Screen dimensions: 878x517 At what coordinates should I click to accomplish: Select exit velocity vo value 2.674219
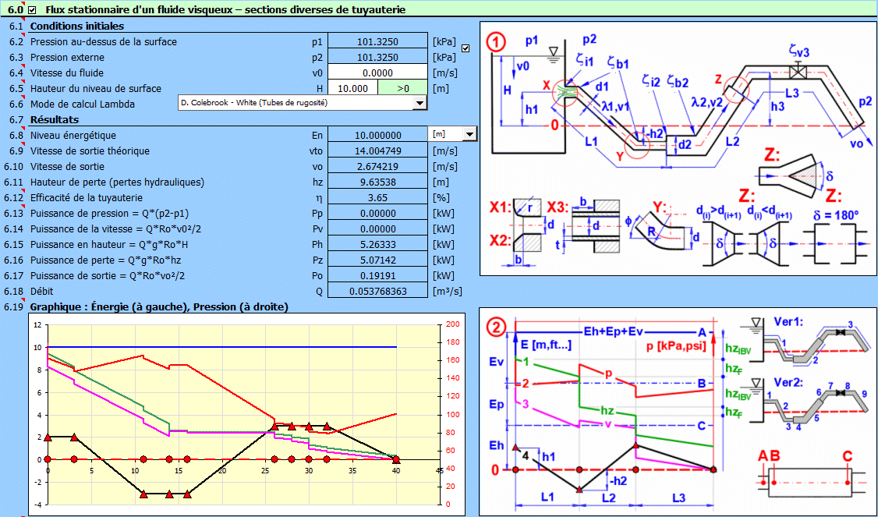pyautogui.click(x=378, y=166)
